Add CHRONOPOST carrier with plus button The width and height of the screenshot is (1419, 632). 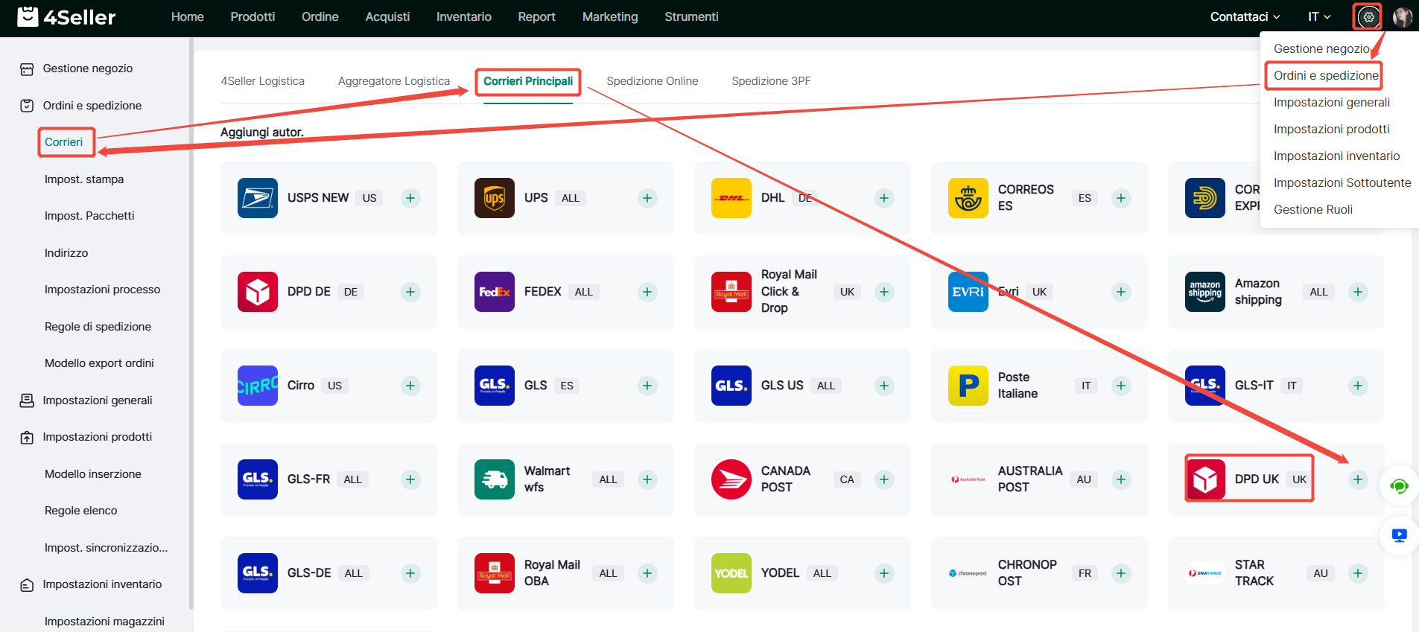point(1121,573)
